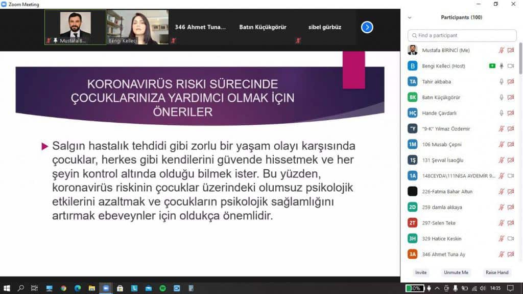Open the Windows Start menu

tap(7, 288)
